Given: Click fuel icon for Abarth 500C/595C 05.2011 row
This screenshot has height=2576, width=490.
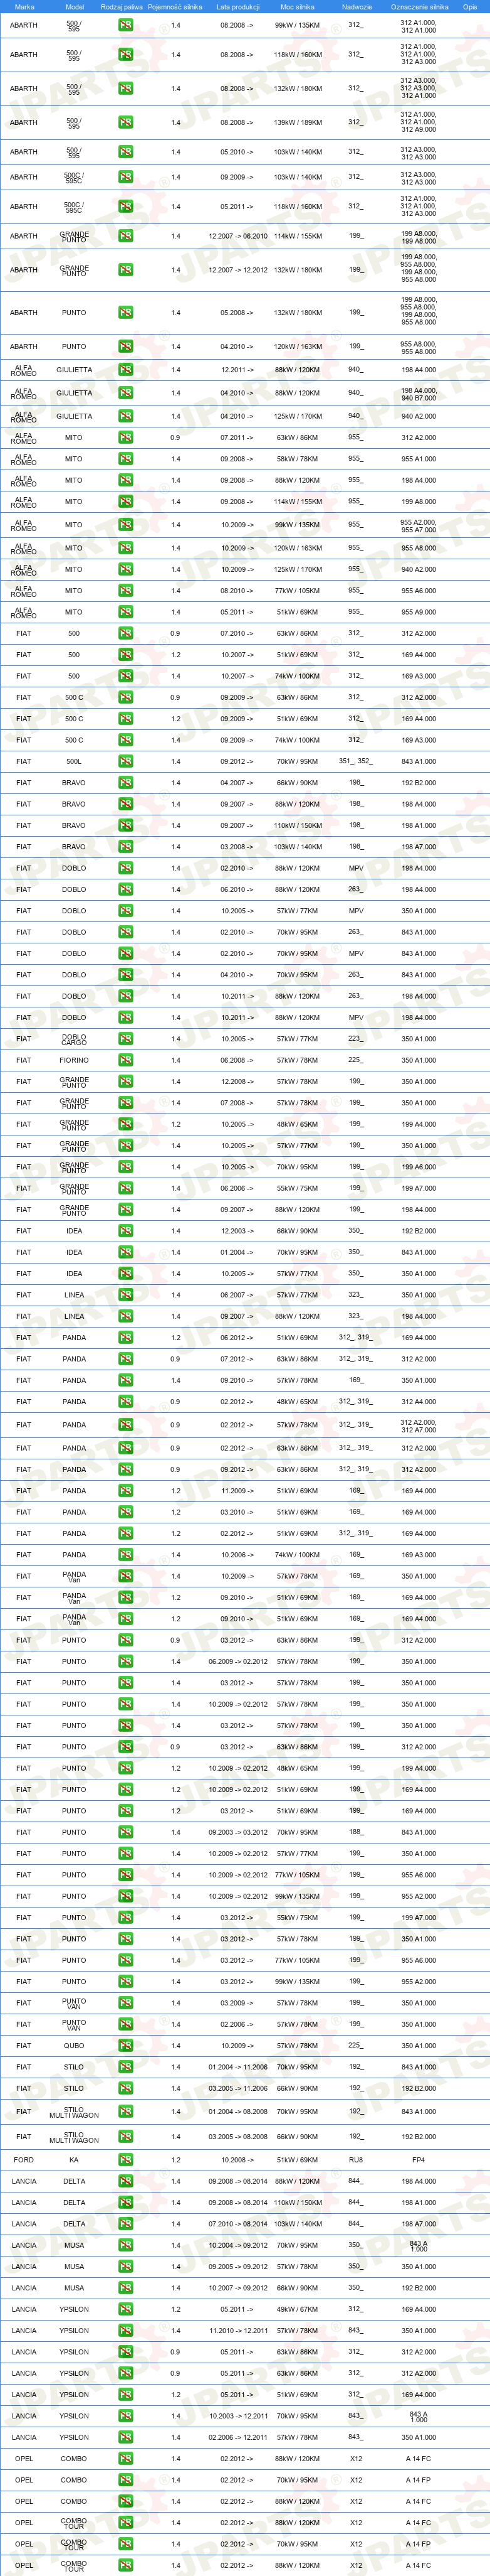Looking at the screenshot, I should 125,206.
